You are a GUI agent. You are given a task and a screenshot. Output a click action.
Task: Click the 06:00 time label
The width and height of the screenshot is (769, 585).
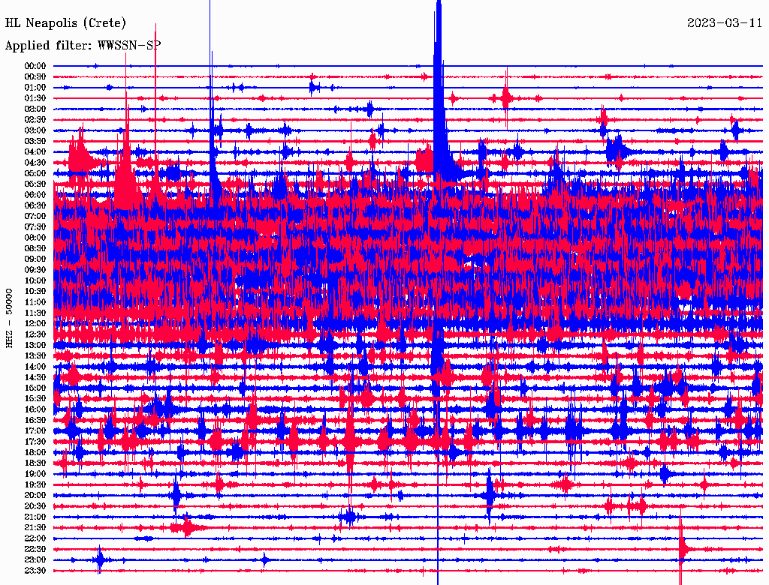[35, 195]
